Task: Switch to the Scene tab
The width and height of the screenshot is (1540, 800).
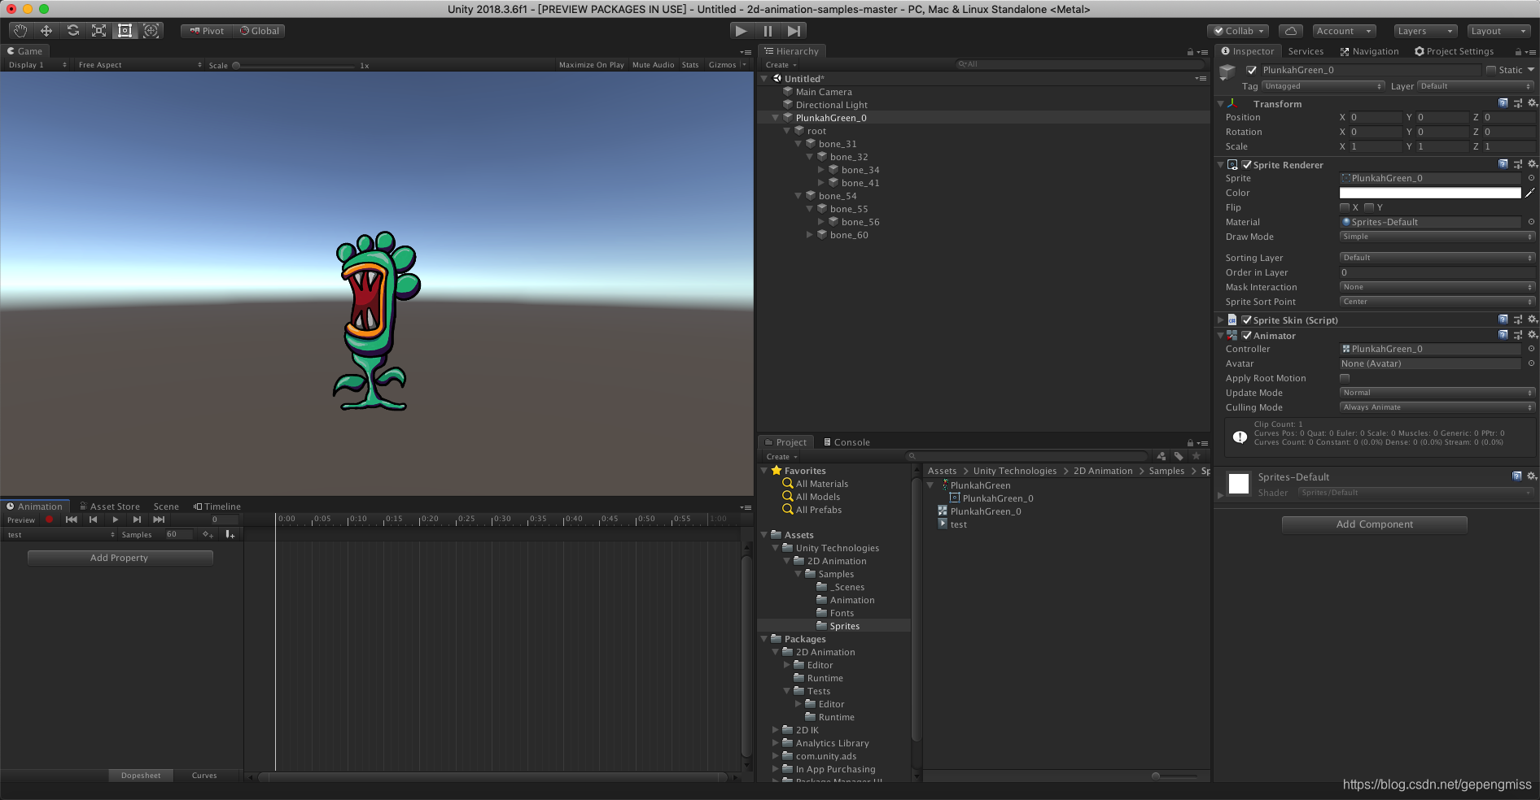Action: 166,507
